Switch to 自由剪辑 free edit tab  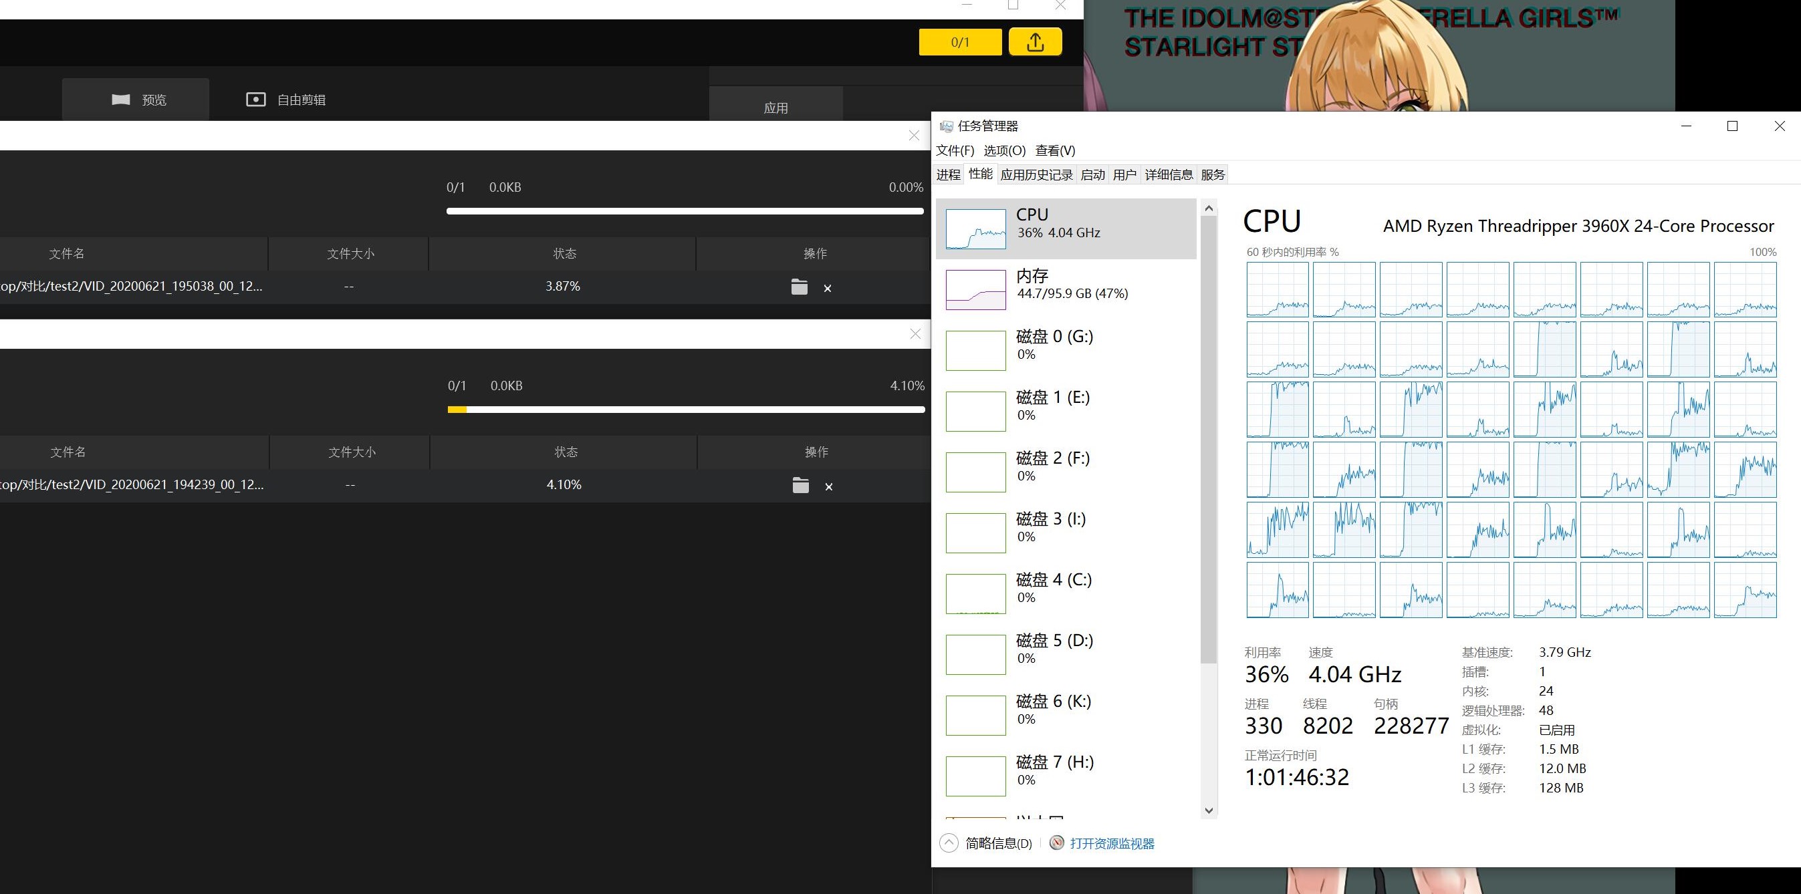tap(285, 100)
